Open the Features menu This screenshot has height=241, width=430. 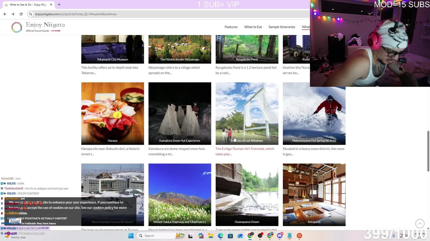tap(231, 27)
